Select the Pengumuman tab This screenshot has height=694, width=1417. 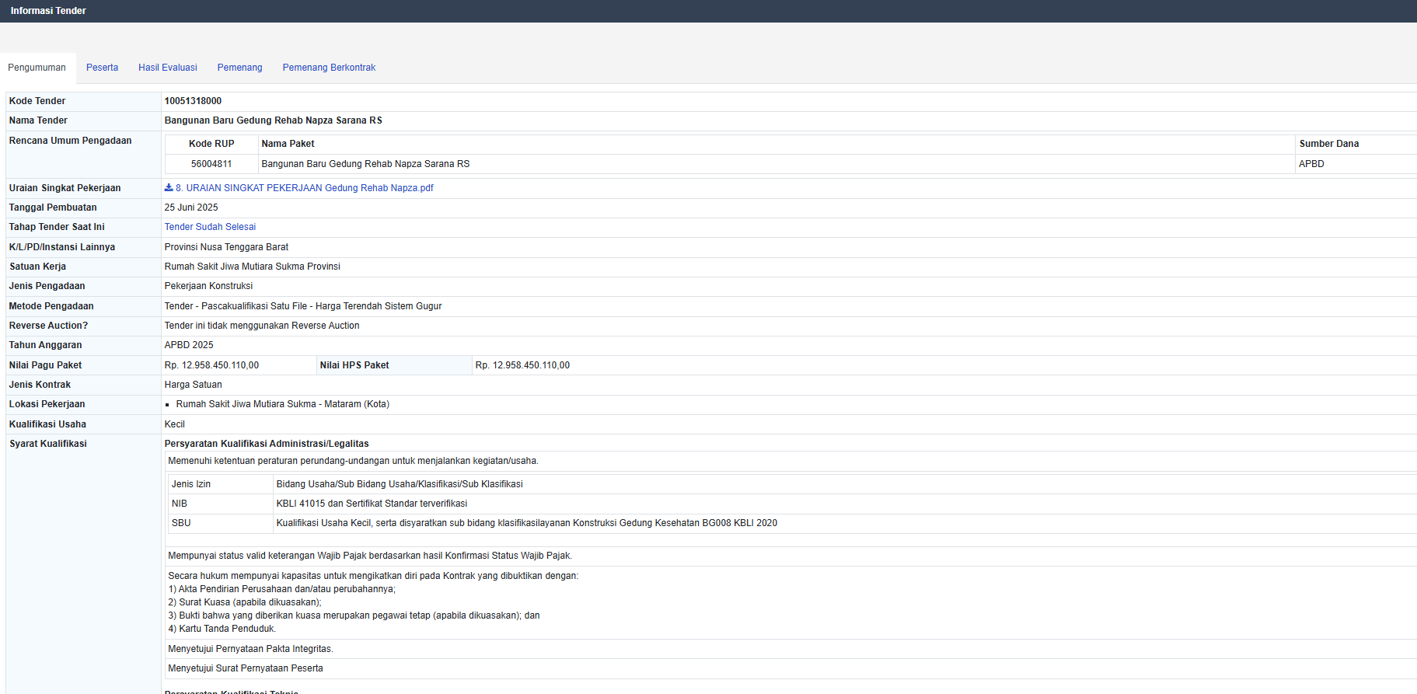(37, 68)
